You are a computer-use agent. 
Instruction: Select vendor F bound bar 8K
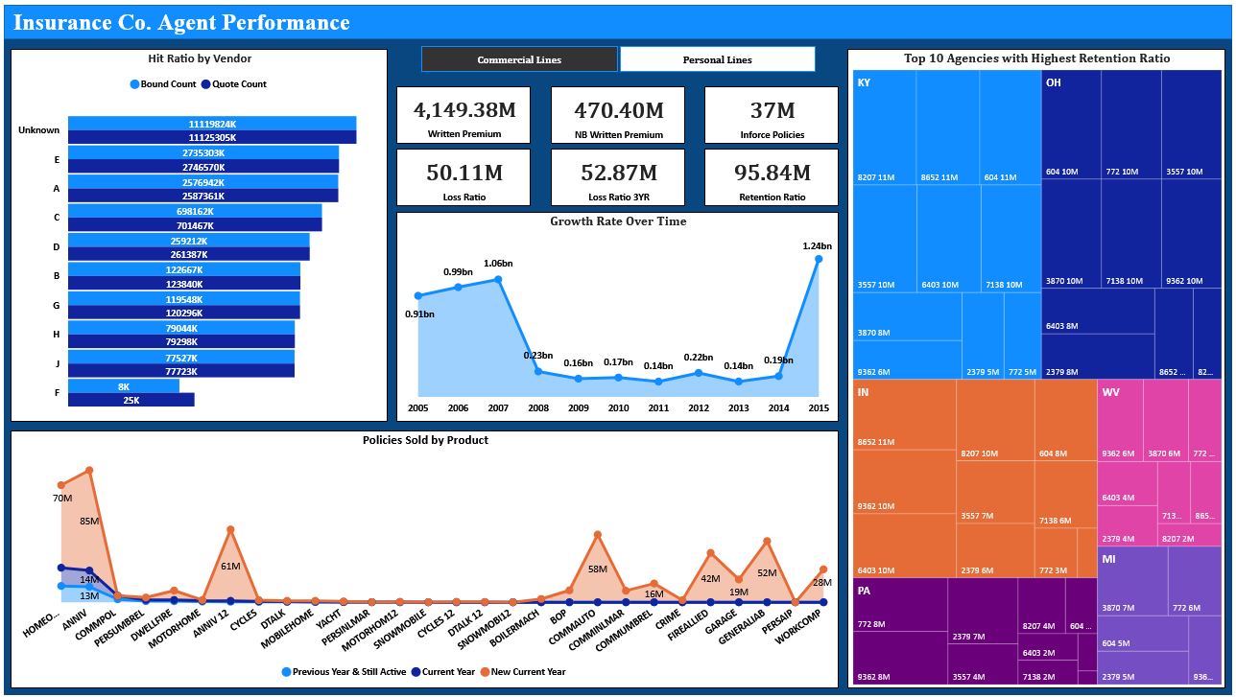(124, 386)
